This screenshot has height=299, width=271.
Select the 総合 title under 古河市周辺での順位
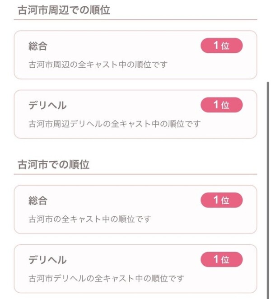pos(38,46)
